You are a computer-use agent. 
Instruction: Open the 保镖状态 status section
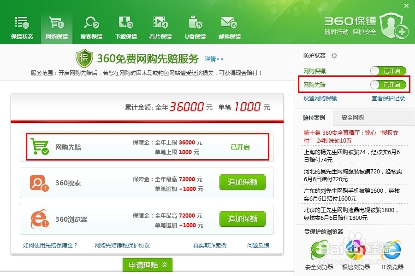click(x=22, y=28)
